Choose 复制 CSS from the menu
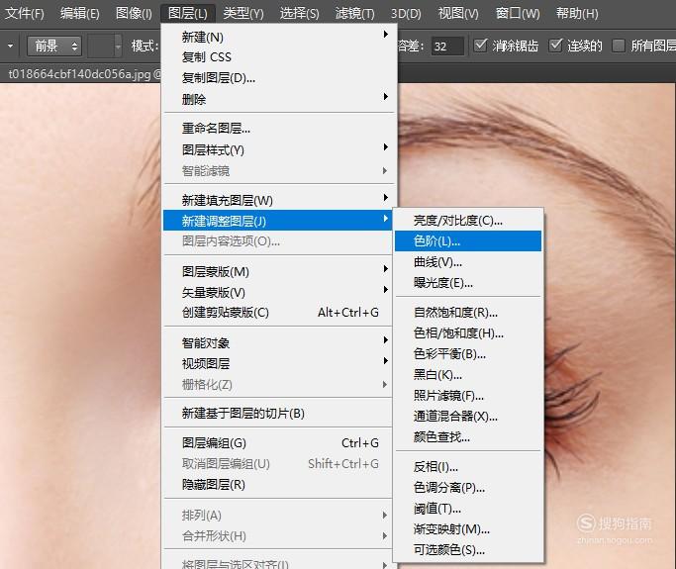 pyautogui.click(x=278, y=57)
